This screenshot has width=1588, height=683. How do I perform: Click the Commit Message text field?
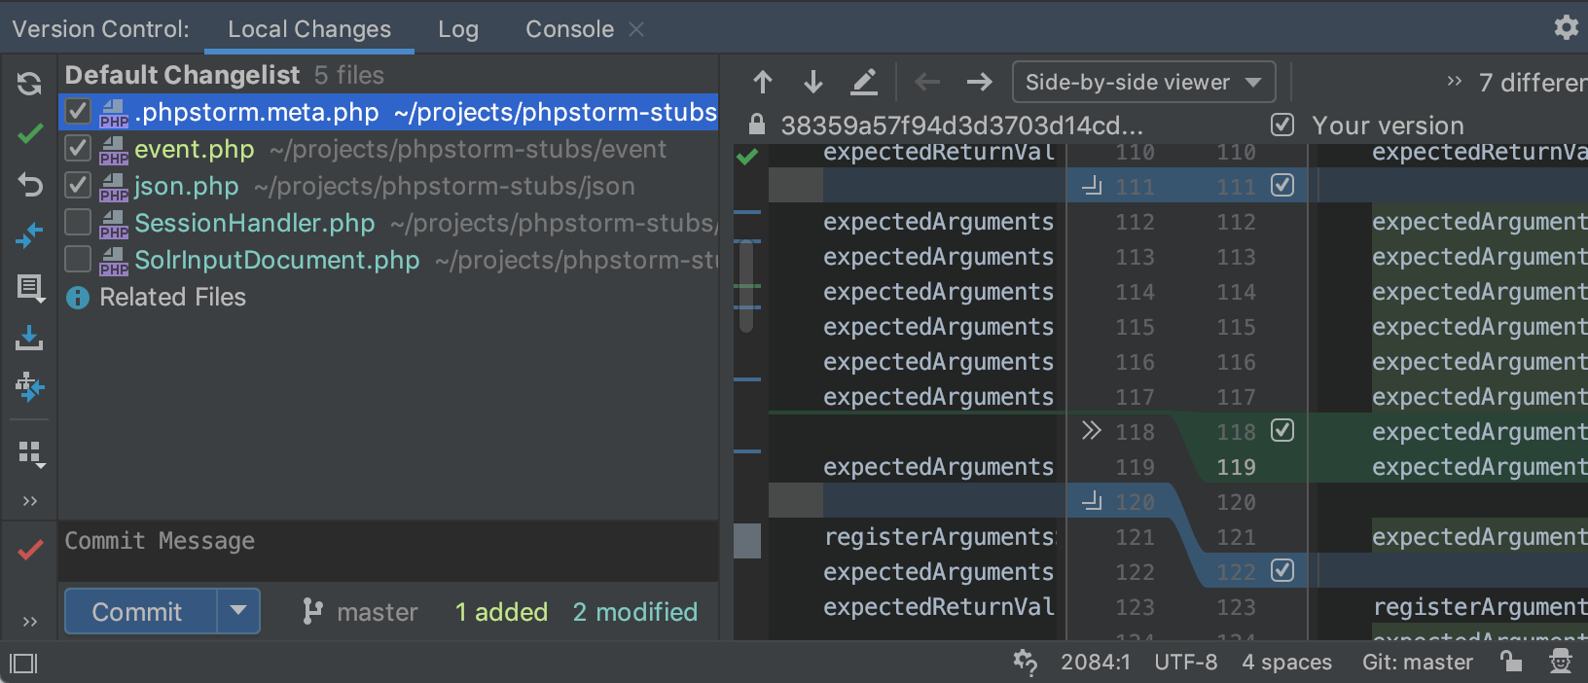(x=389, y=551)
